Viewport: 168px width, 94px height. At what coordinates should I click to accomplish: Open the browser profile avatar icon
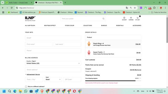[161, 8]
